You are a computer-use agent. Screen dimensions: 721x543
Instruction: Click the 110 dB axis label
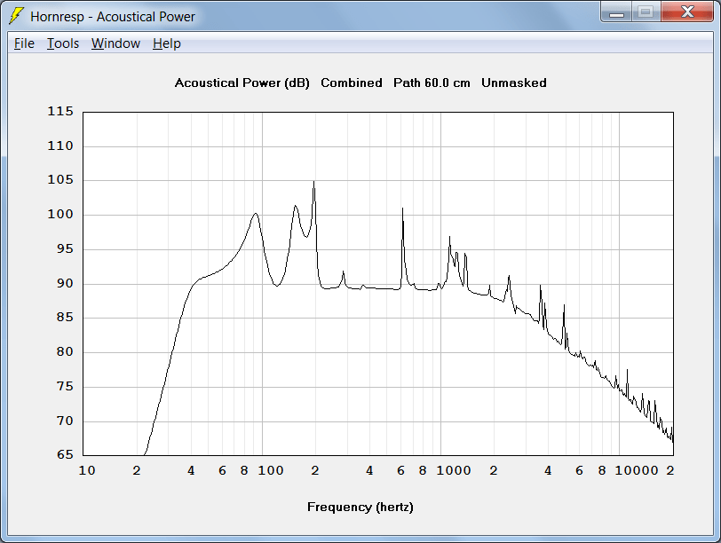(x=60, y=146)
